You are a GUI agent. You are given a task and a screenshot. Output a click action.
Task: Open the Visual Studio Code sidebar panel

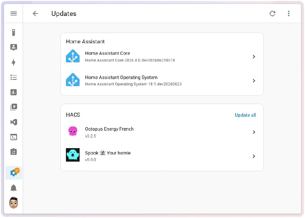(x=14, y=122)
